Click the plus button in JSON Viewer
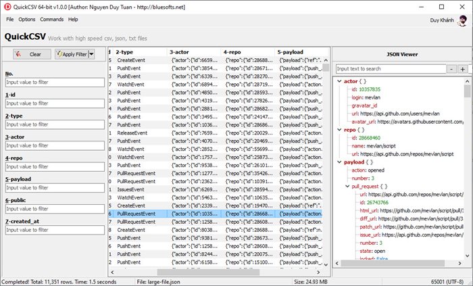The height and width of the screenshot is (286, 473). 463,69
